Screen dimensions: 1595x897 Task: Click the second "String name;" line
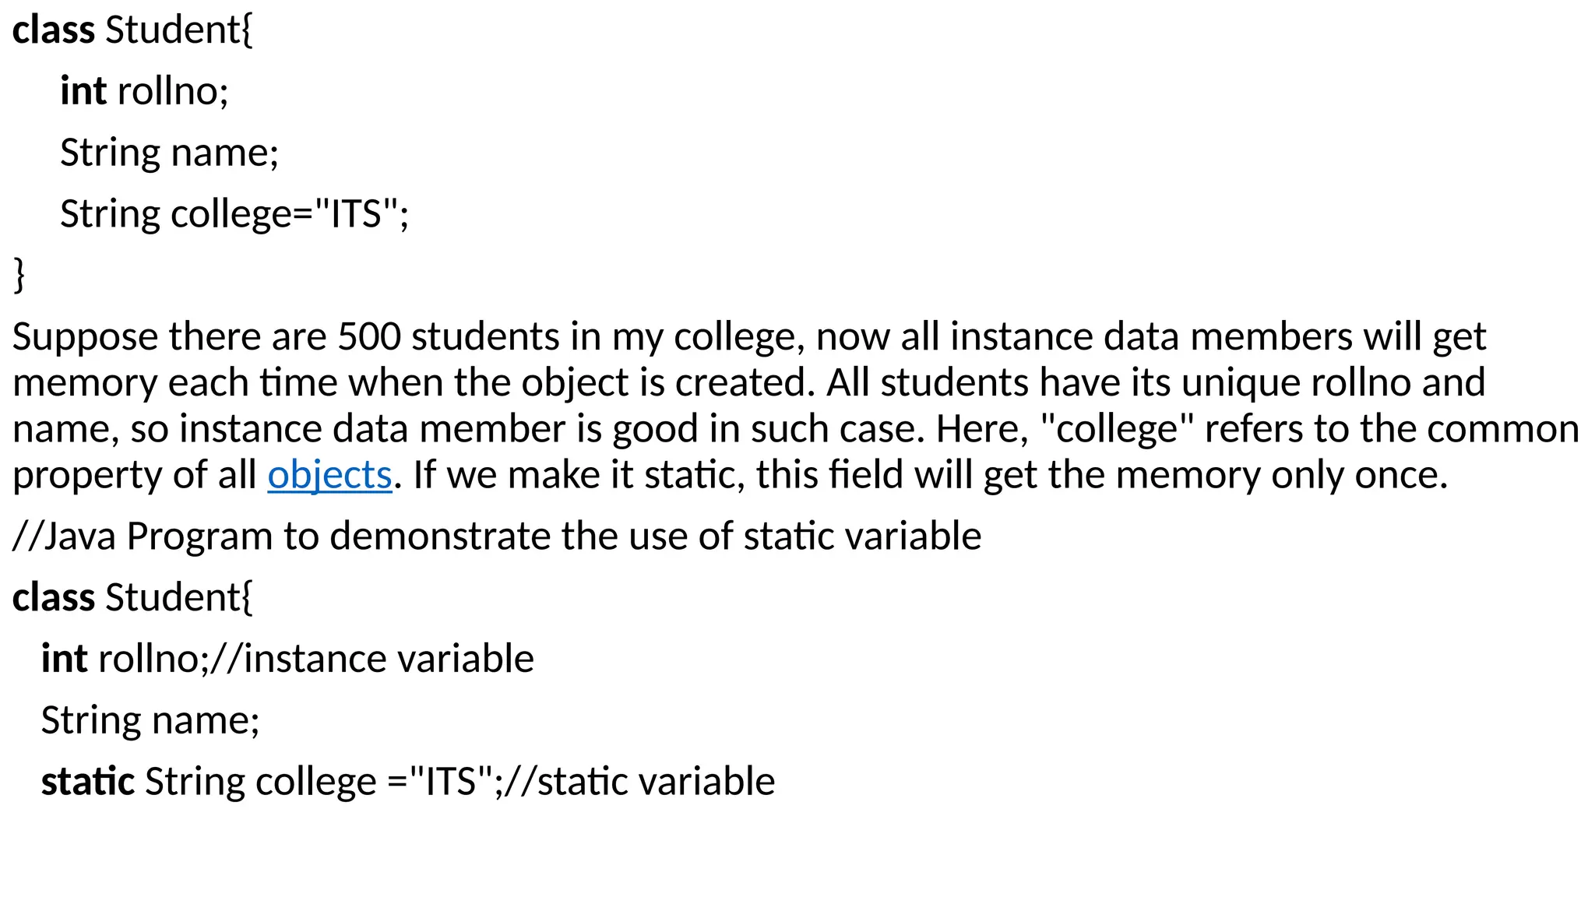[x=150, y=720]
